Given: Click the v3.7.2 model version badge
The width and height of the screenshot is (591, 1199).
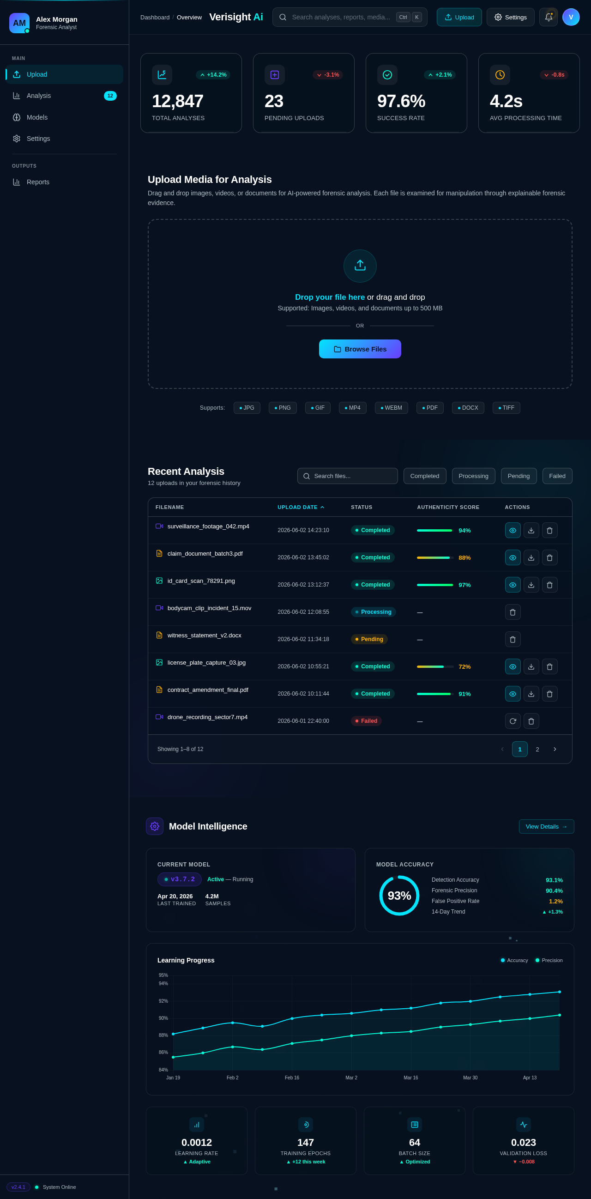Looking at the screenshot, I should [x=179, y=879].
